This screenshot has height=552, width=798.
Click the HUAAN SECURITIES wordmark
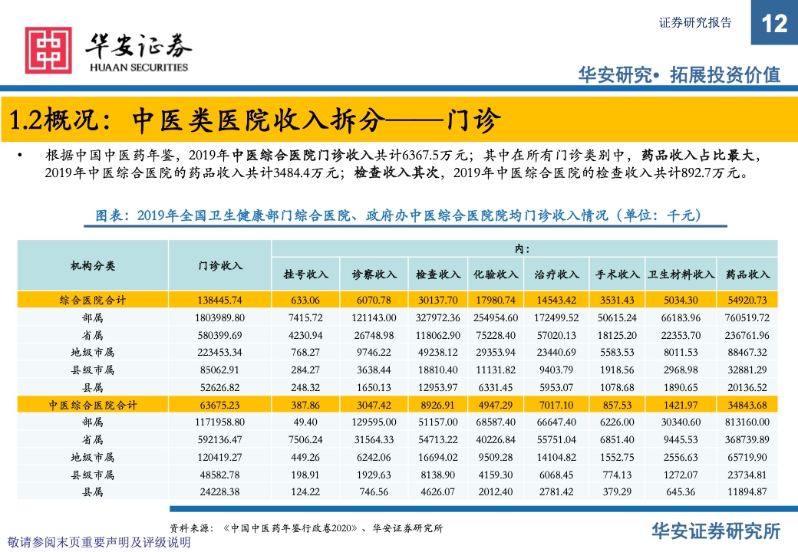(138, 67)
